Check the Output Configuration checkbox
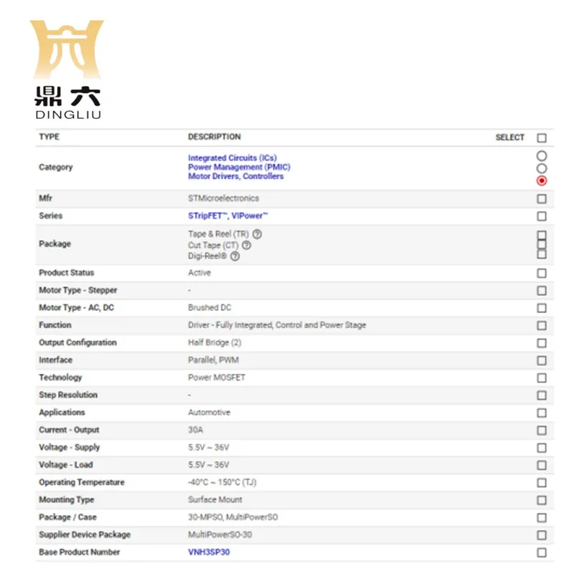 [x=541, y=343]
